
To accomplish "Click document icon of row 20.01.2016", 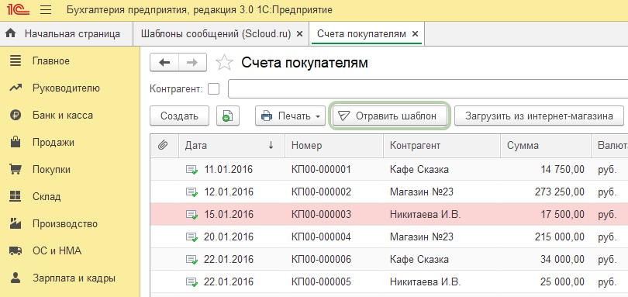I will click(x=192, y=237).
